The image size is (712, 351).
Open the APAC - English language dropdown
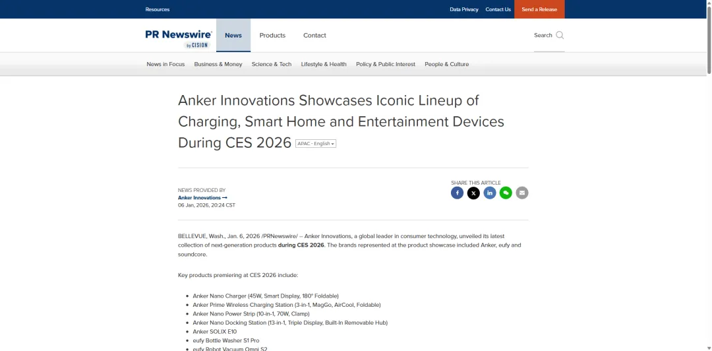pyautogui.click(x=316, y=144)
